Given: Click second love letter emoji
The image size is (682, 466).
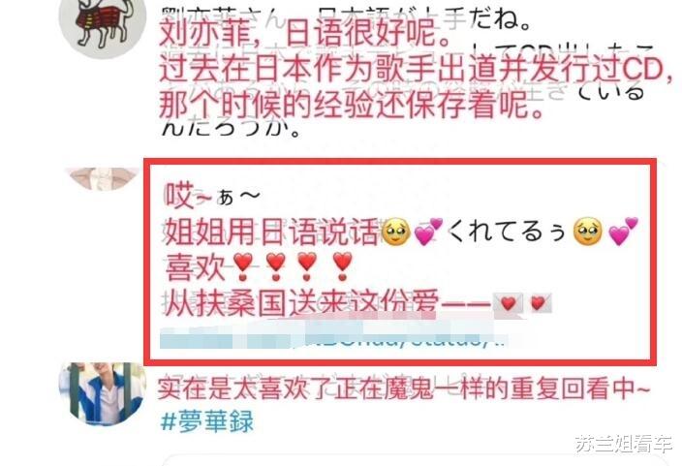Looking at the screenshot, I should pos(538,303).
